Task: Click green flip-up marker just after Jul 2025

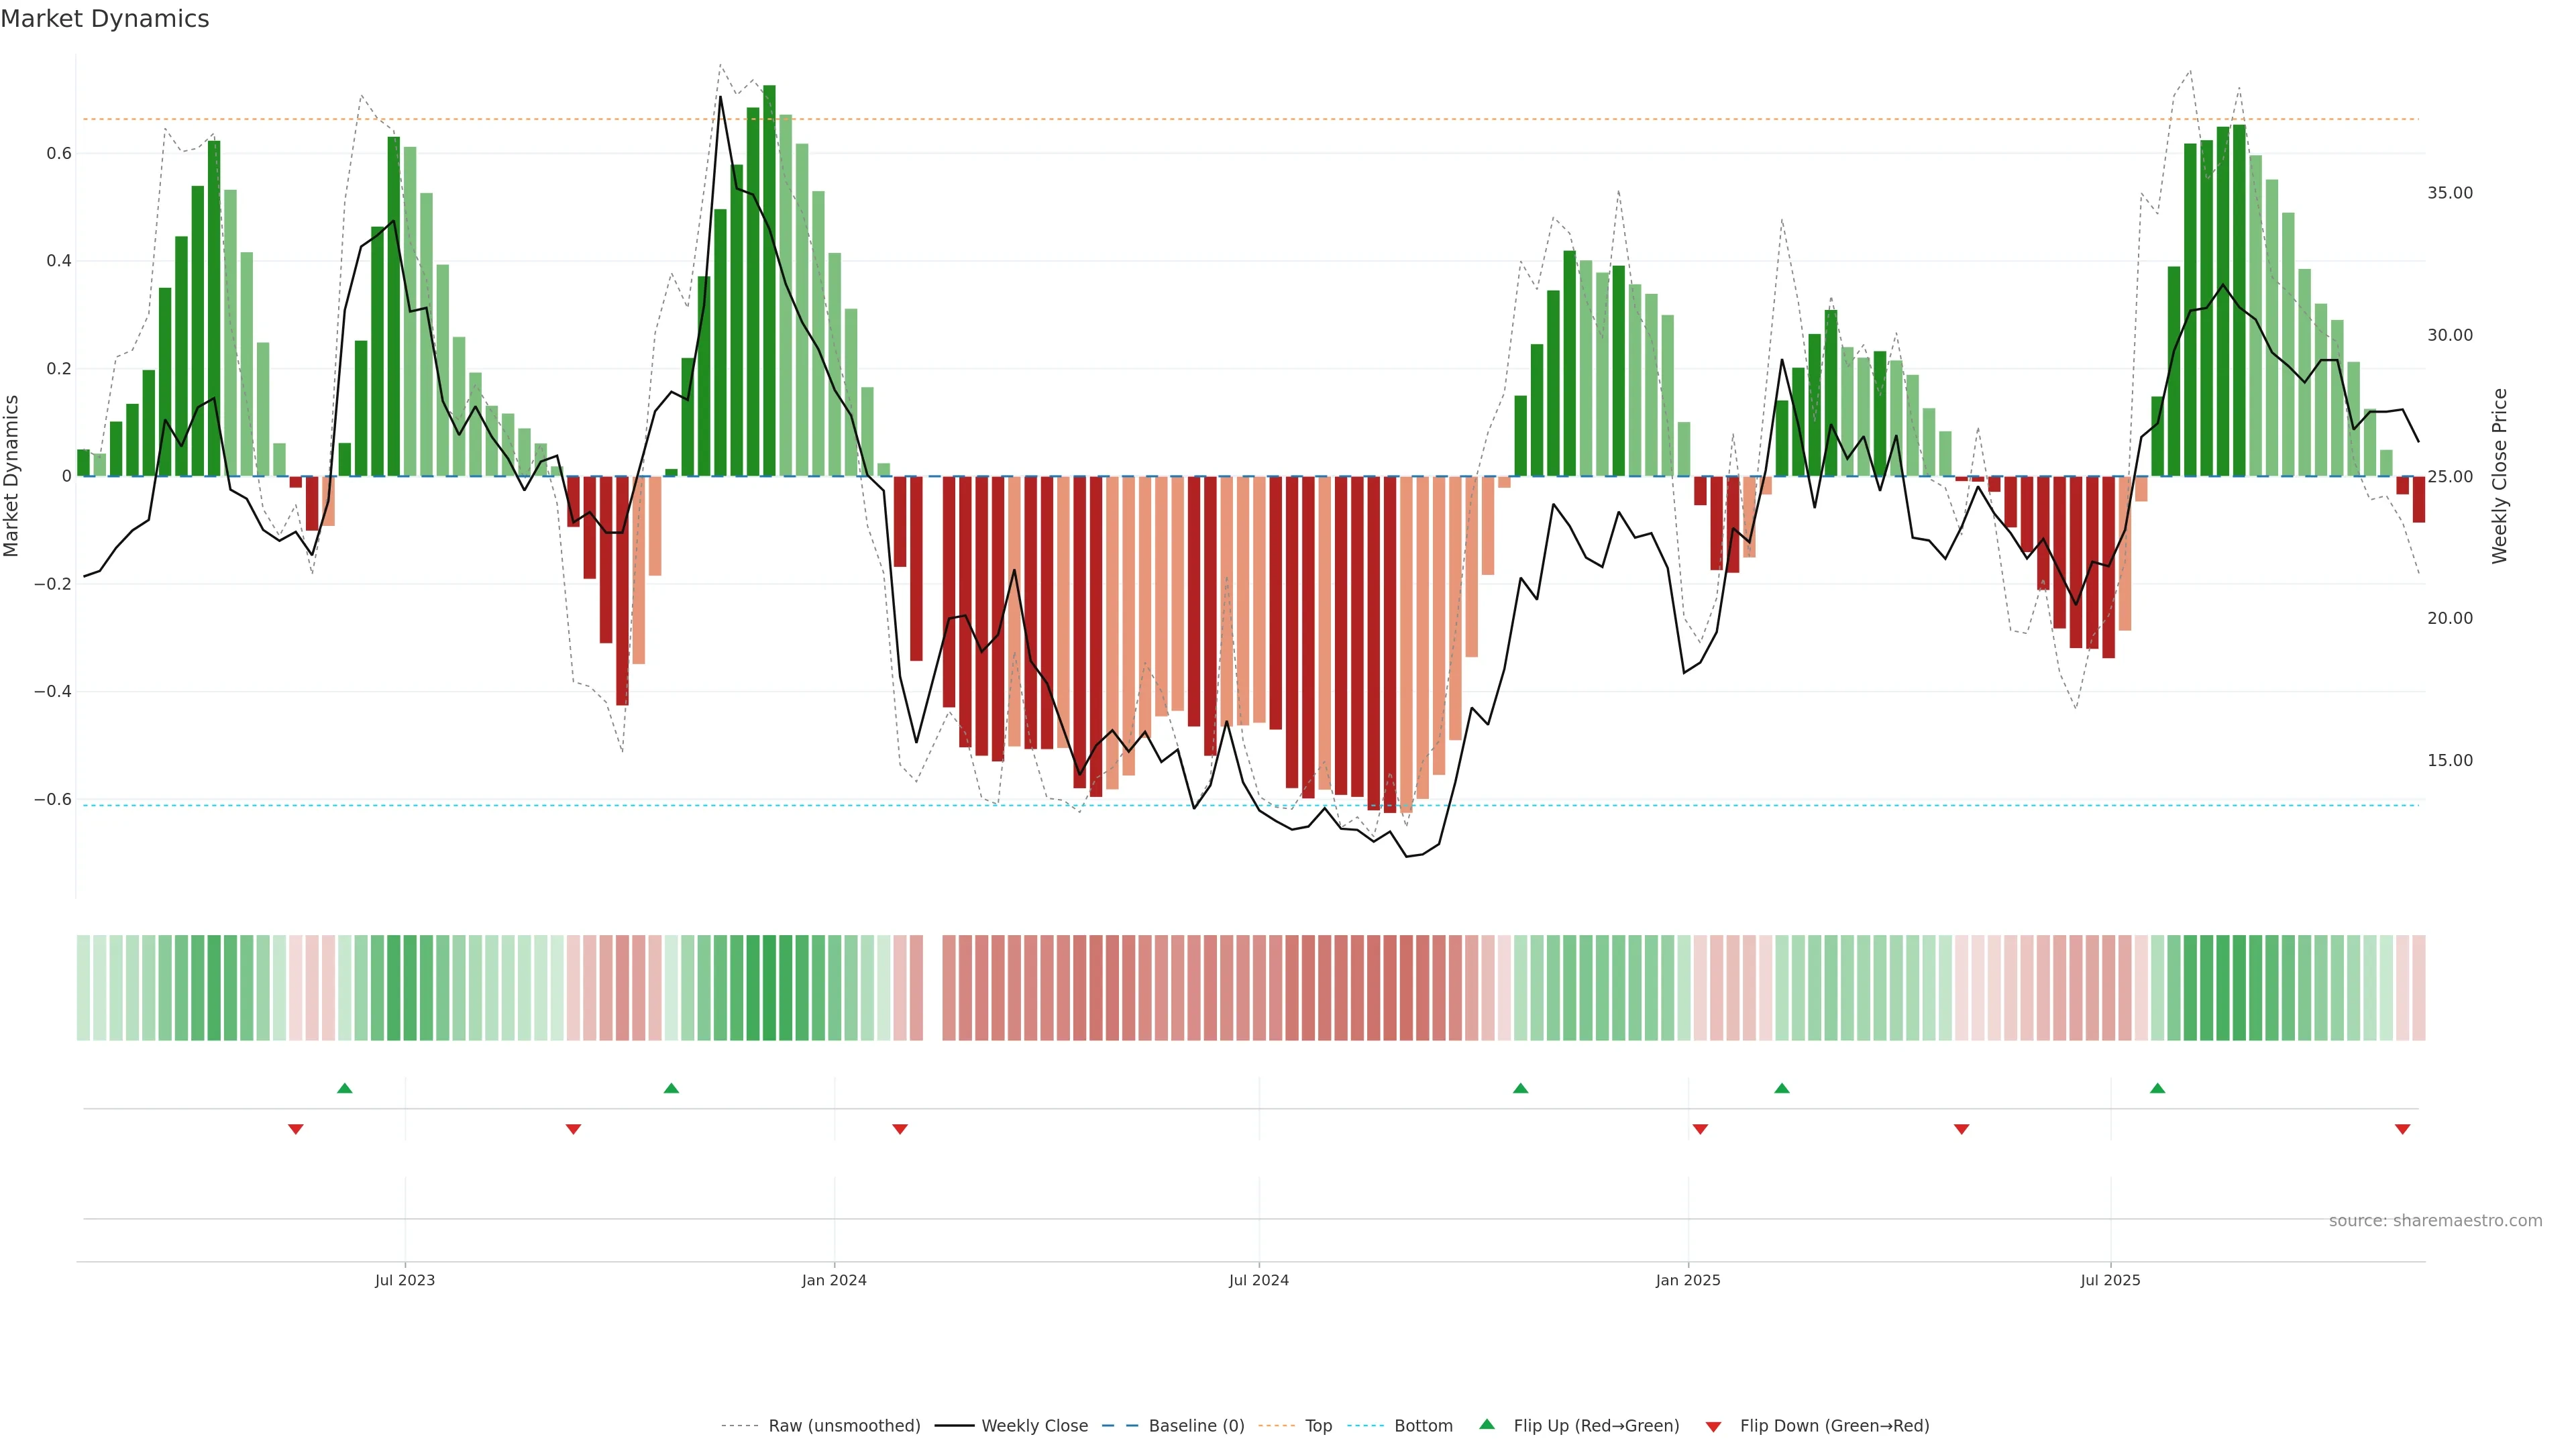Action: click(x=2157, y=1088)
